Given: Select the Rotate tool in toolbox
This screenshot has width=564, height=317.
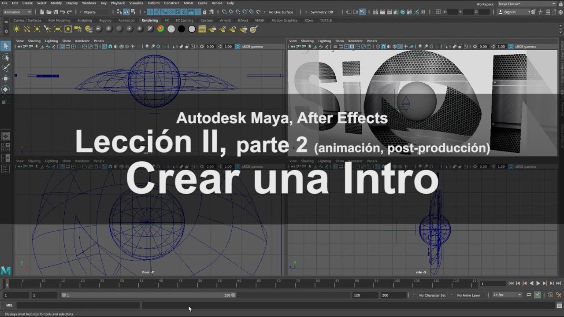Looking at the screenshot, I should (x=6, y=89).
